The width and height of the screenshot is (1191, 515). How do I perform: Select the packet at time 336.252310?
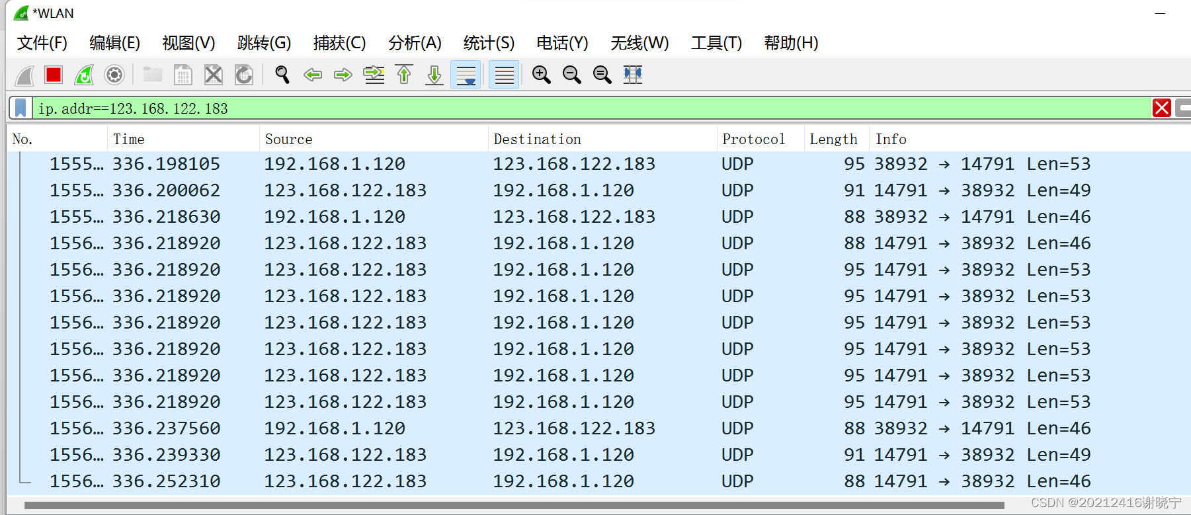pos(598,481)
